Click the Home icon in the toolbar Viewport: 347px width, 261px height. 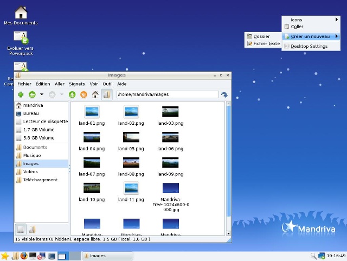[95, 94]
